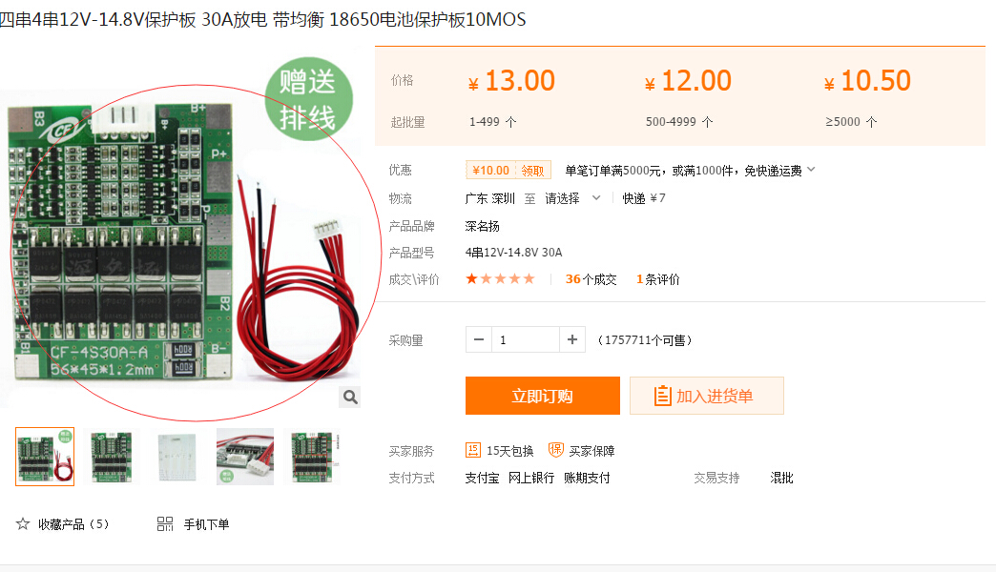Click the 15天包换 service icon
The width and height of the screenshot is (996, 572).
tap(473, 450)
